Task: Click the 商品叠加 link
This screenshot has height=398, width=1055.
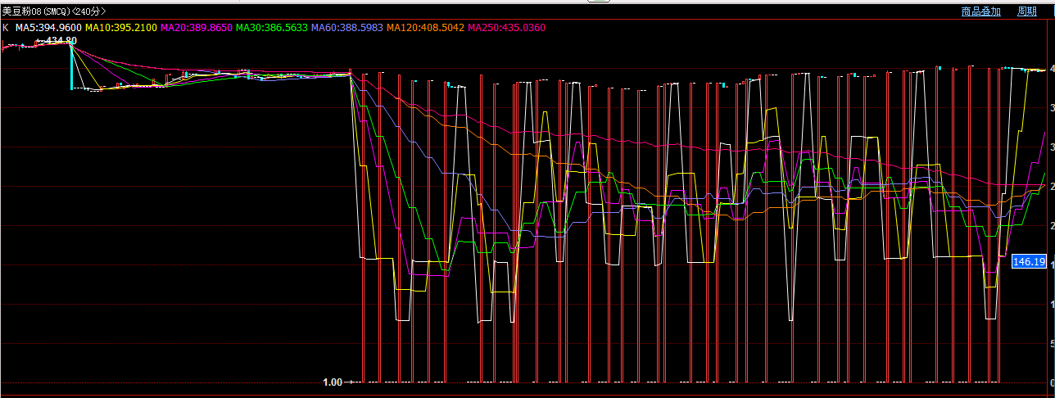Action: tap(980, 11)
